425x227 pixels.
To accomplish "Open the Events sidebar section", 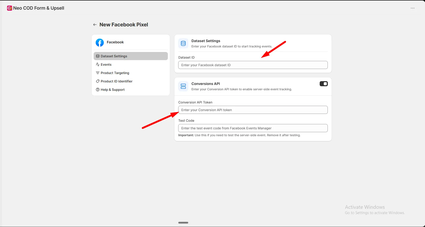I will click(x=131, y=64).
